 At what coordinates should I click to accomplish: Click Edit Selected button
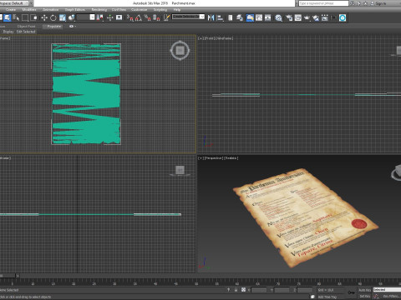point(26,32)
